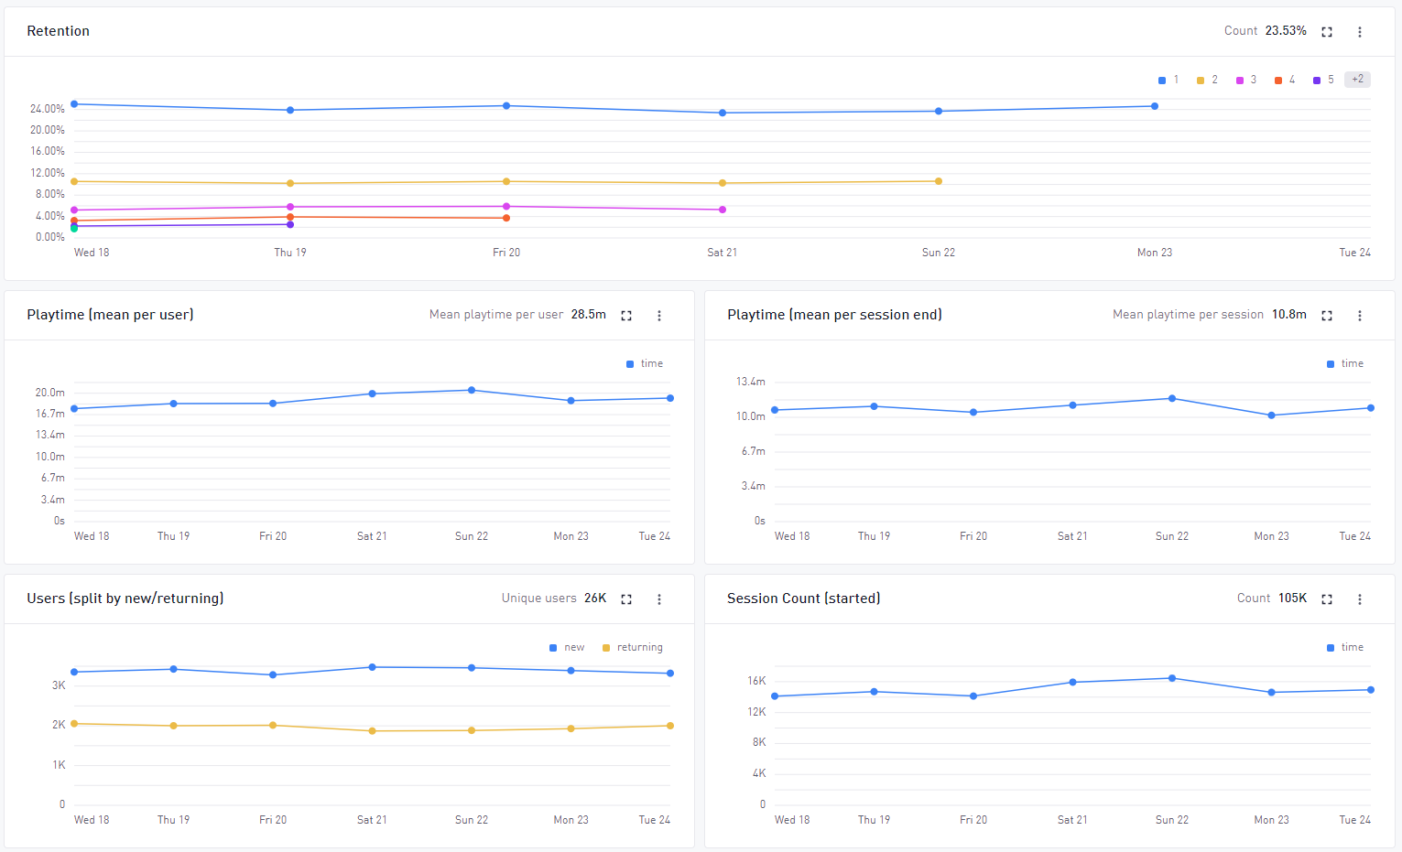Open options for Playtime per session end
This screenshot has width=1402, height=852.
click(1360, 316)
